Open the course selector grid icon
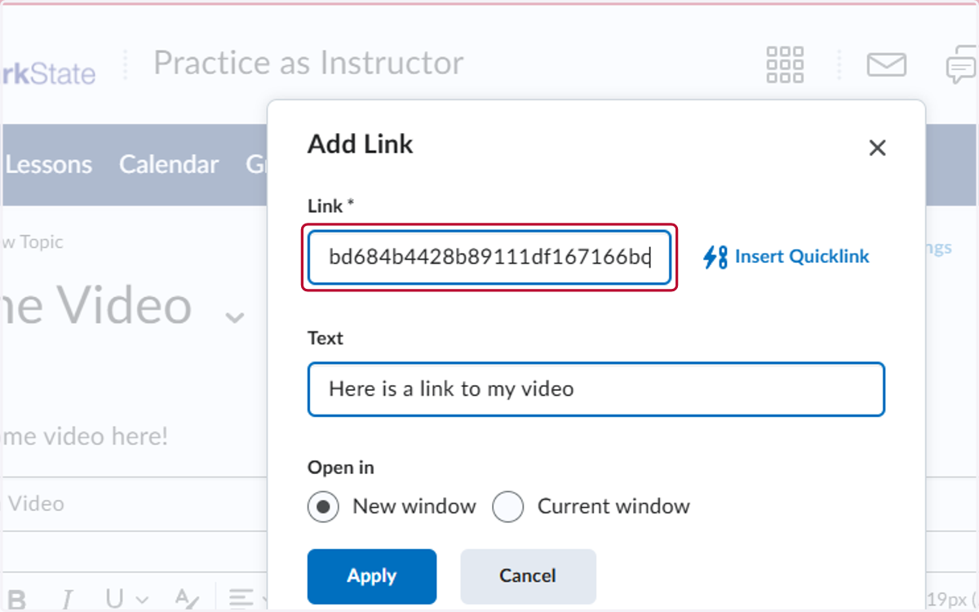The image size is (979, 612). point(785,64)
